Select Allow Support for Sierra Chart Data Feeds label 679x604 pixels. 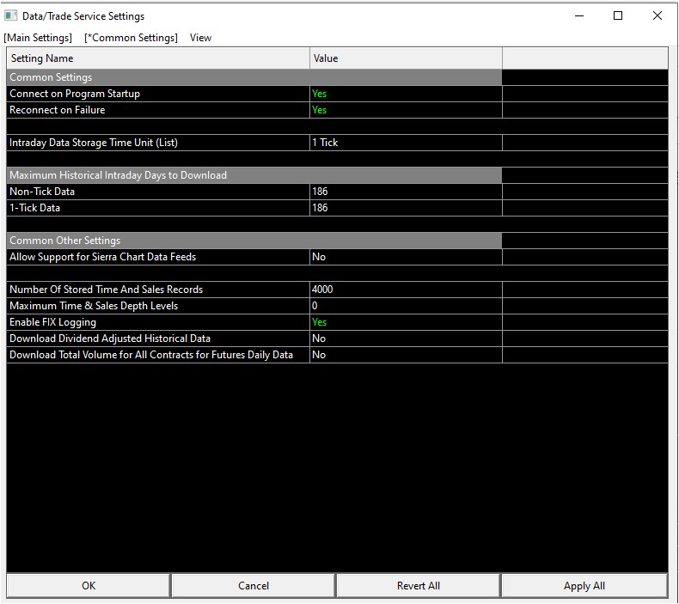click(102, 257)
